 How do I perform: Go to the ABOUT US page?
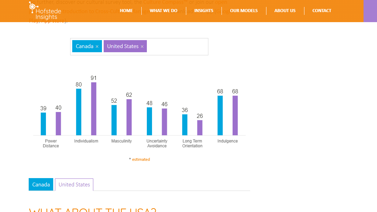(285, 11)
